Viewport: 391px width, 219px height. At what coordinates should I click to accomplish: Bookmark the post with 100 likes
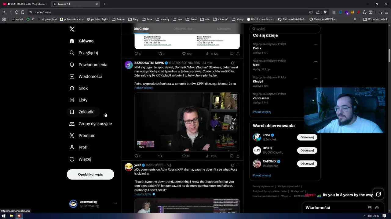232,54
